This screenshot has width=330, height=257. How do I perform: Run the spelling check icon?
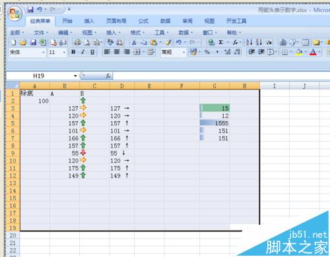pos(110,42)
